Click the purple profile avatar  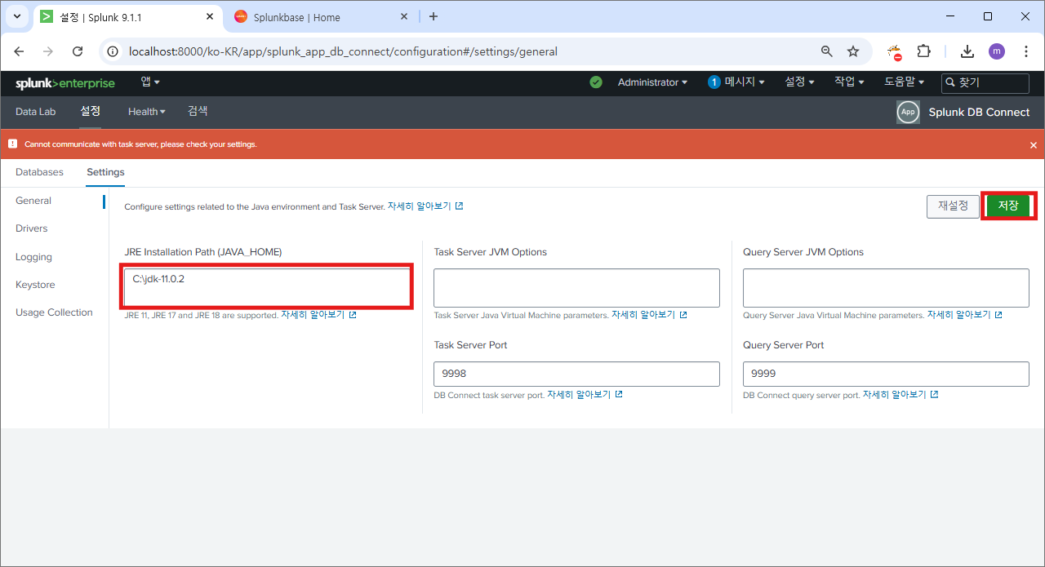[997, 51]
